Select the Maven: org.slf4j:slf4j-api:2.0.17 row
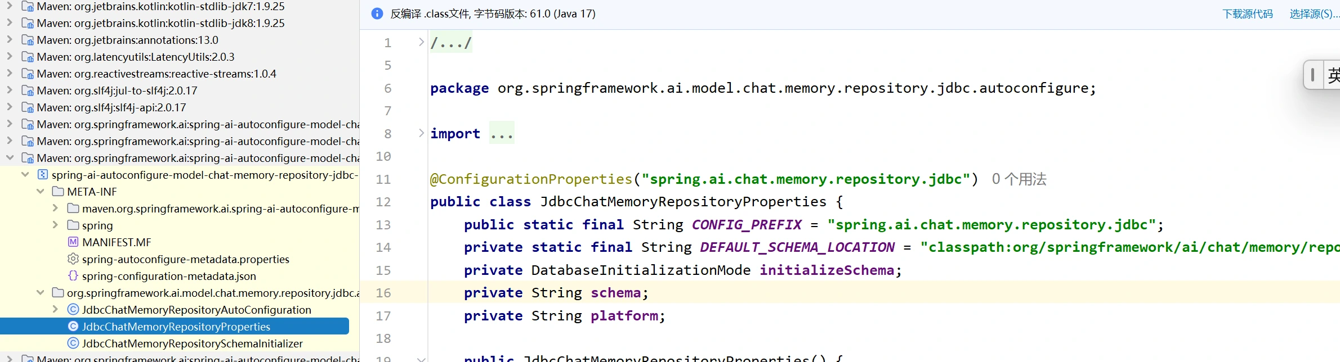The width and height of the screenshot is (1340, 362). click(x=180, y=107)
